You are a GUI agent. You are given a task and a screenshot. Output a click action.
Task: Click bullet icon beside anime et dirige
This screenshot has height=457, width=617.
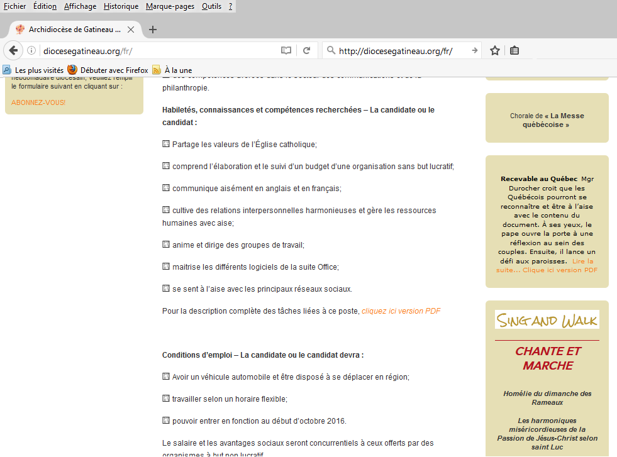tap(166, 245)
